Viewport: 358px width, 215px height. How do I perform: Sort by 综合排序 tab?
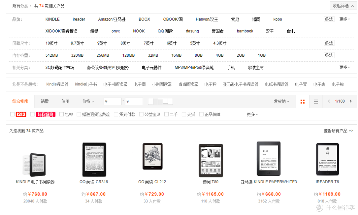(x=20, y=101)
